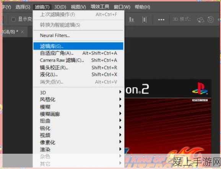221x169 pixels.
Task: Choose 消失点(V)... filter
Action: [78, 82]
